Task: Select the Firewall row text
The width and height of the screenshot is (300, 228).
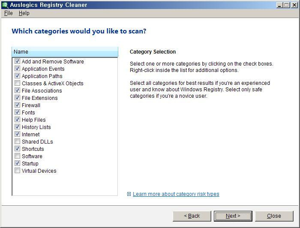Action: click(31, 105)
